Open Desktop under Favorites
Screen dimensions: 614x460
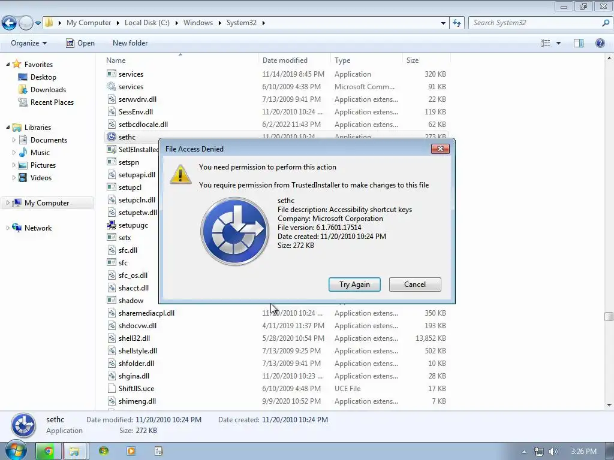43,77
